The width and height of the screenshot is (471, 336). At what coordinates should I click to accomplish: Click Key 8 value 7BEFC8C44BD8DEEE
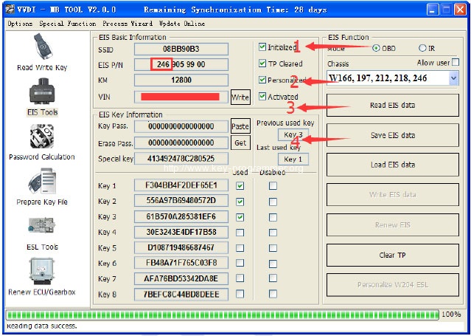181,295
